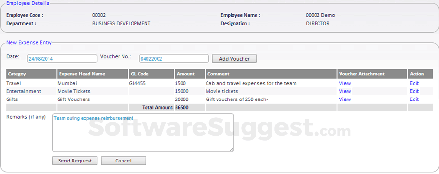Screen dimensions: 439x174
Task: Click the Expense Head Name column header
Action: tap(92, 74)
